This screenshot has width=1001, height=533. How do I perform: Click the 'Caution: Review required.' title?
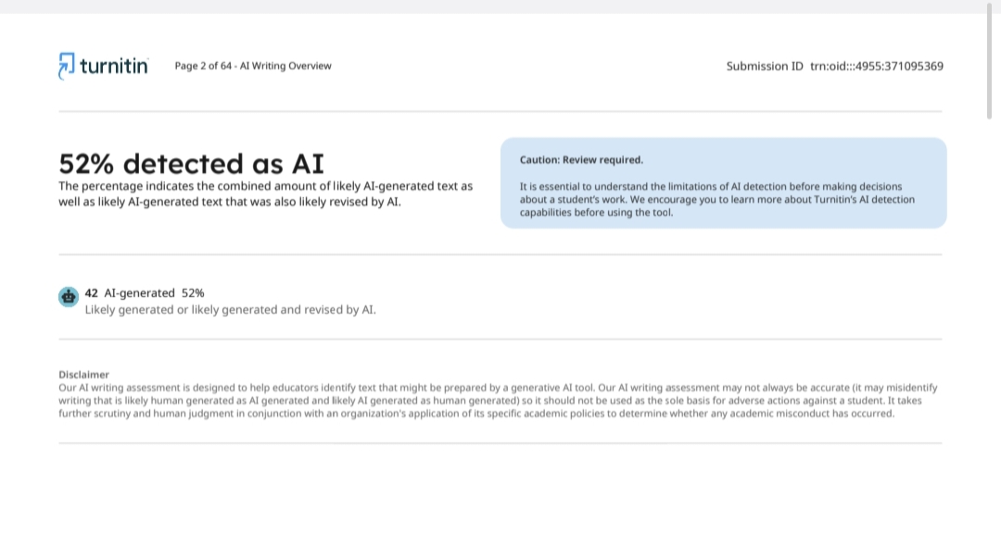click(x=581, y=159)
